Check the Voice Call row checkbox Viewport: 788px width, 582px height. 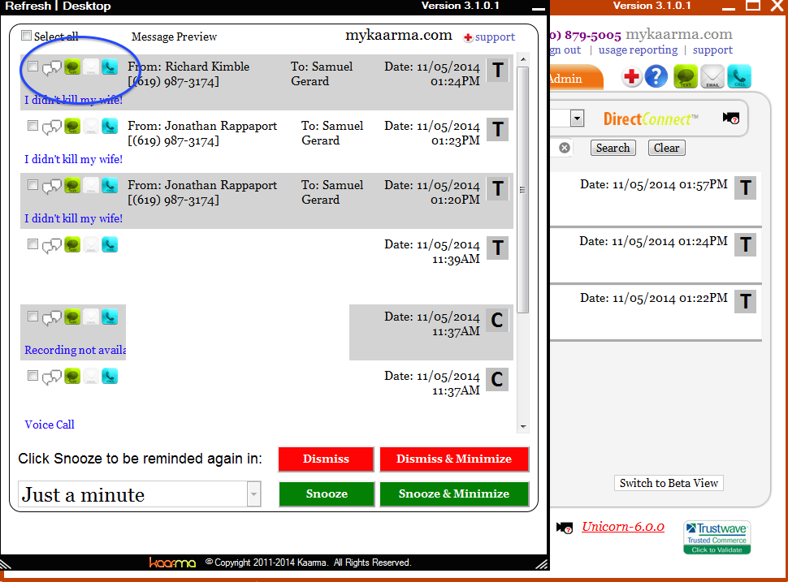[32, 376]
